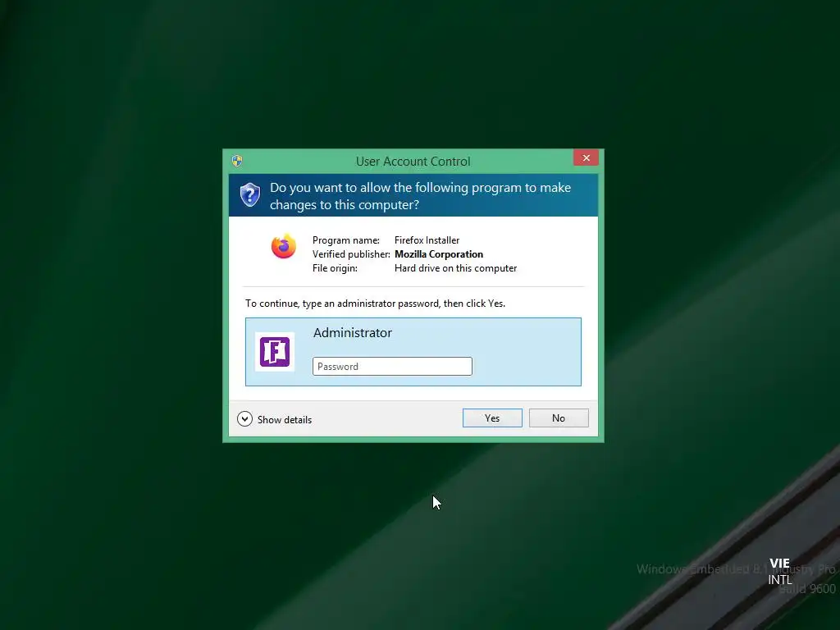Focus the administrator Password field
Viewport: 840px width, 630px height.
(x=392, y=367)
